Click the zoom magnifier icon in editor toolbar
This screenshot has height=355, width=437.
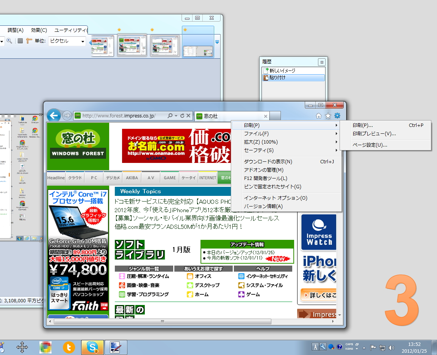9,41
